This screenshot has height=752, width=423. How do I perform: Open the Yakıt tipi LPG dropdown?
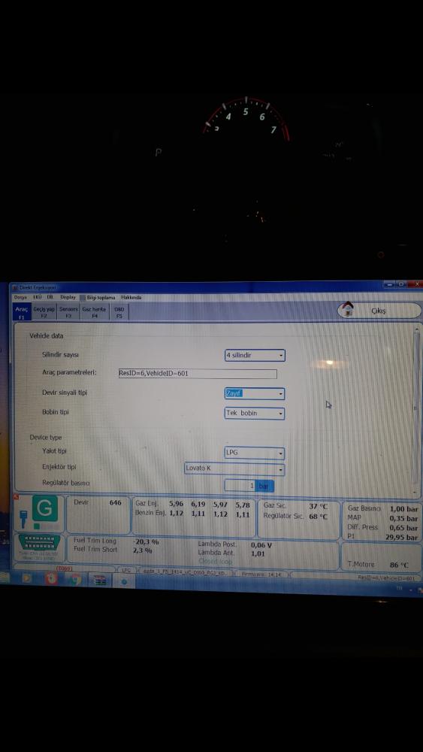255,453
